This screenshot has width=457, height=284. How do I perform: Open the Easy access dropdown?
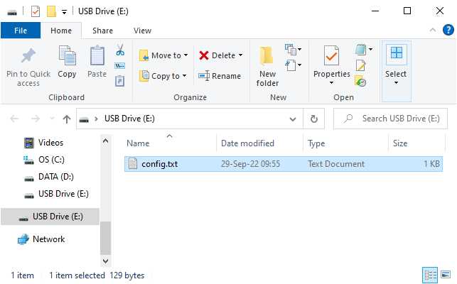(x=293, y=65)
